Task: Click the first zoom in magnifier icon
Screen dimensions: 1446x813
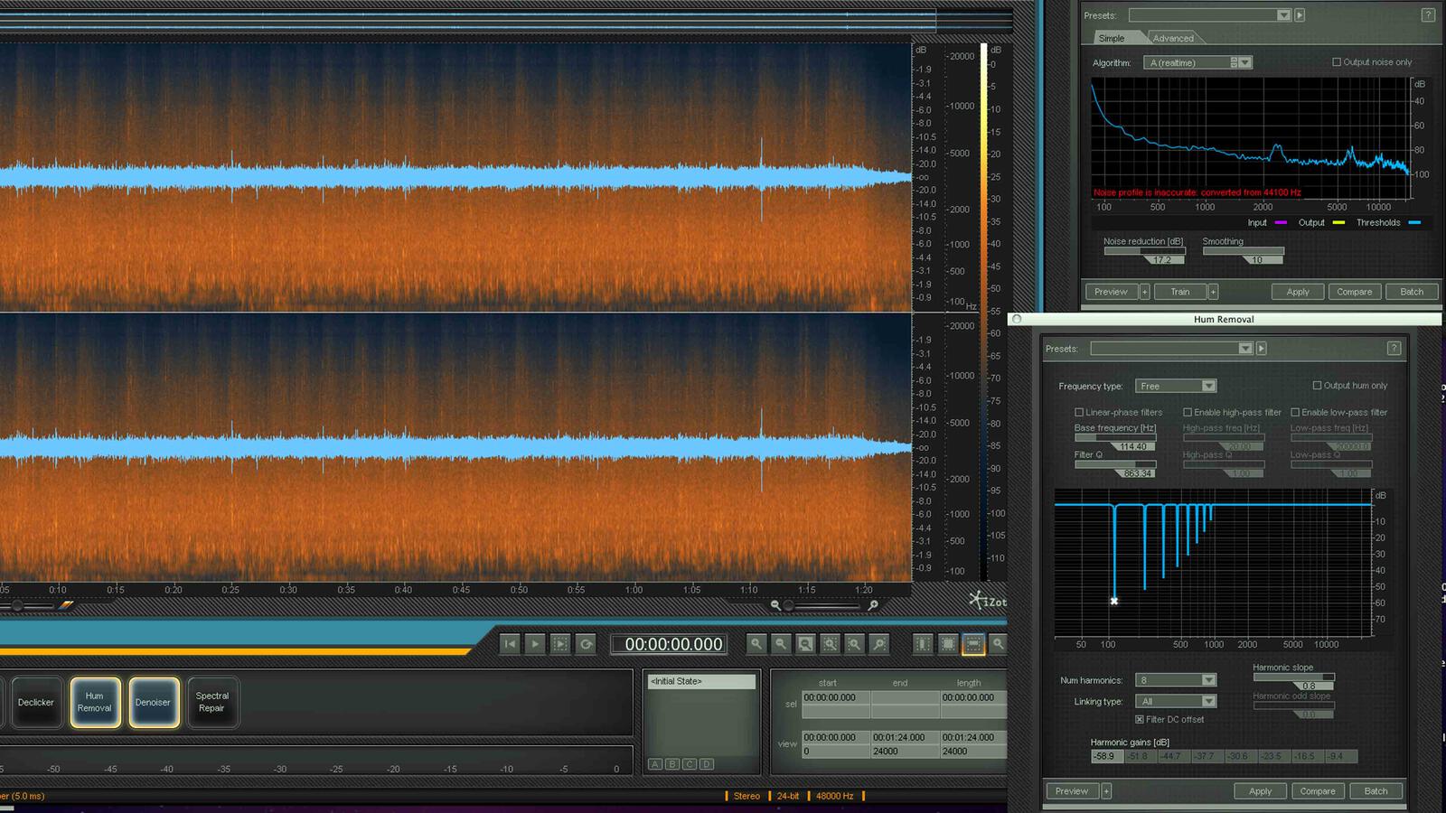Action: click(756, 644)
